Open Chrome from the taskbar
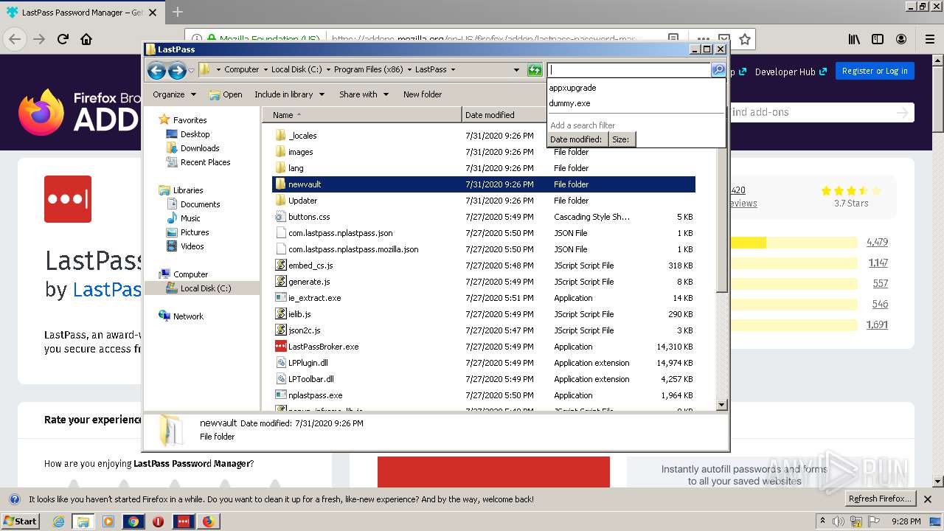The width and height of the screenshot is (944, 531). pyautogui.click(x=133, y=521)
